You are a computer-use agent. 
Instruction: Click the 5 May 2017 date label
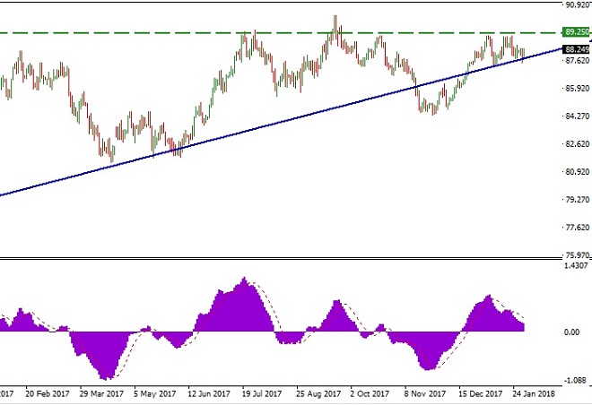tap(155, 393)
